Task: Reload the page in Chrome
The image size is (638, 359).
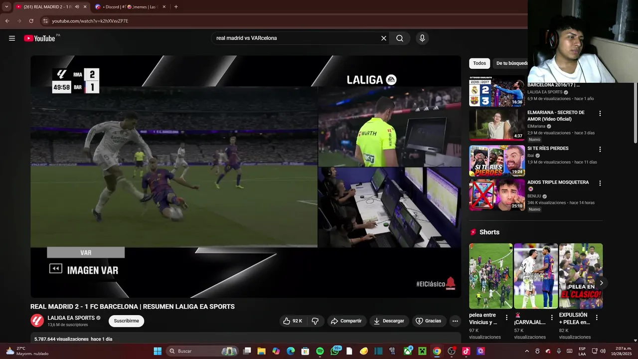Action: 31,21
